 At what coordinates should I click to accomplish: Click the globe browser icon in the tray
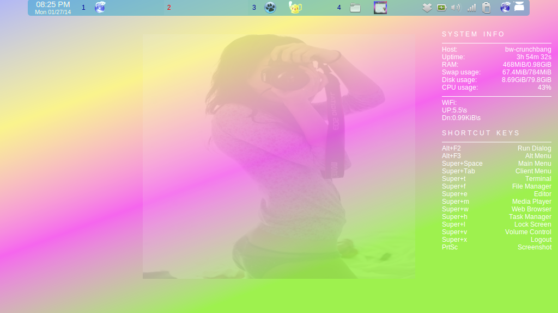pos(505,8)
